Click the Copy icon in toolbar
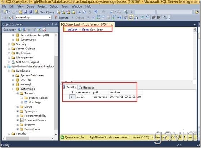This screenshot has height=148, width=201. [x=85, y=12]
